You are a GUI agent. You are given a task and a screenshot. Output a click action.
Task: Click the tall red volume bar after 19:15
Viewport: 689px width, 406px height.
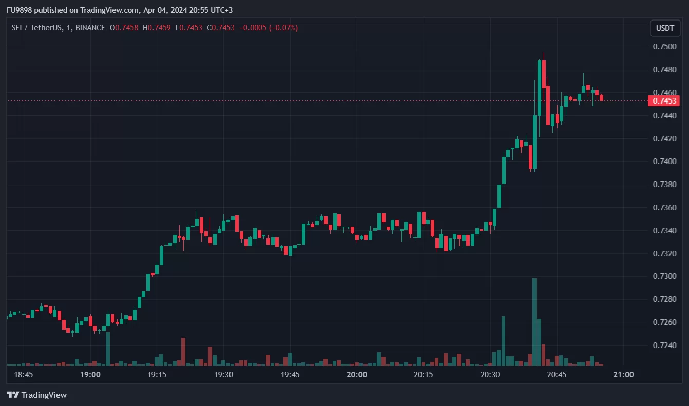pyautogui.click(x=183, y=351)
